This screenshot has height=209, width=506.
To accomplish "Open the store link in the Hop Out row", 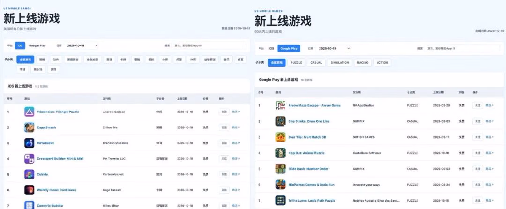I will 490,153.
